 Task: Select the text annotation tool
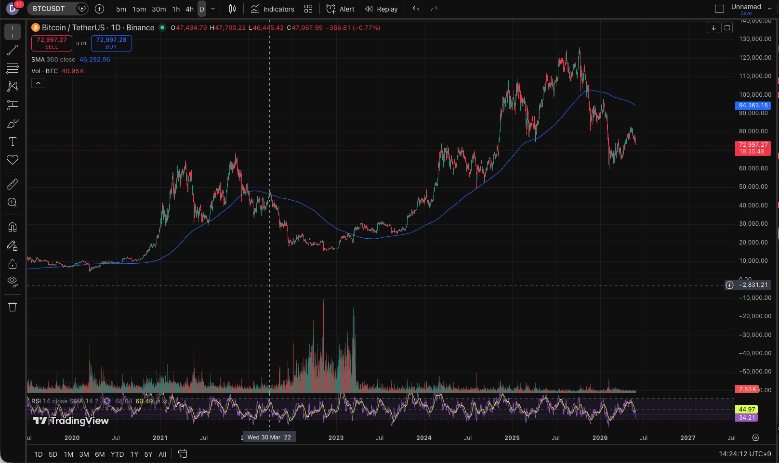[x=13, y=141]
